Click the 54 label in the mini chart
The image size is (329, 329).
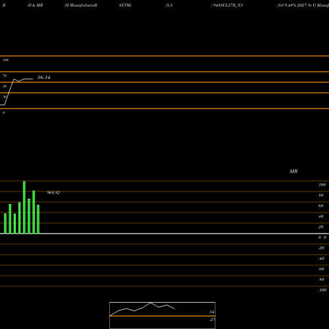[212, 312]
